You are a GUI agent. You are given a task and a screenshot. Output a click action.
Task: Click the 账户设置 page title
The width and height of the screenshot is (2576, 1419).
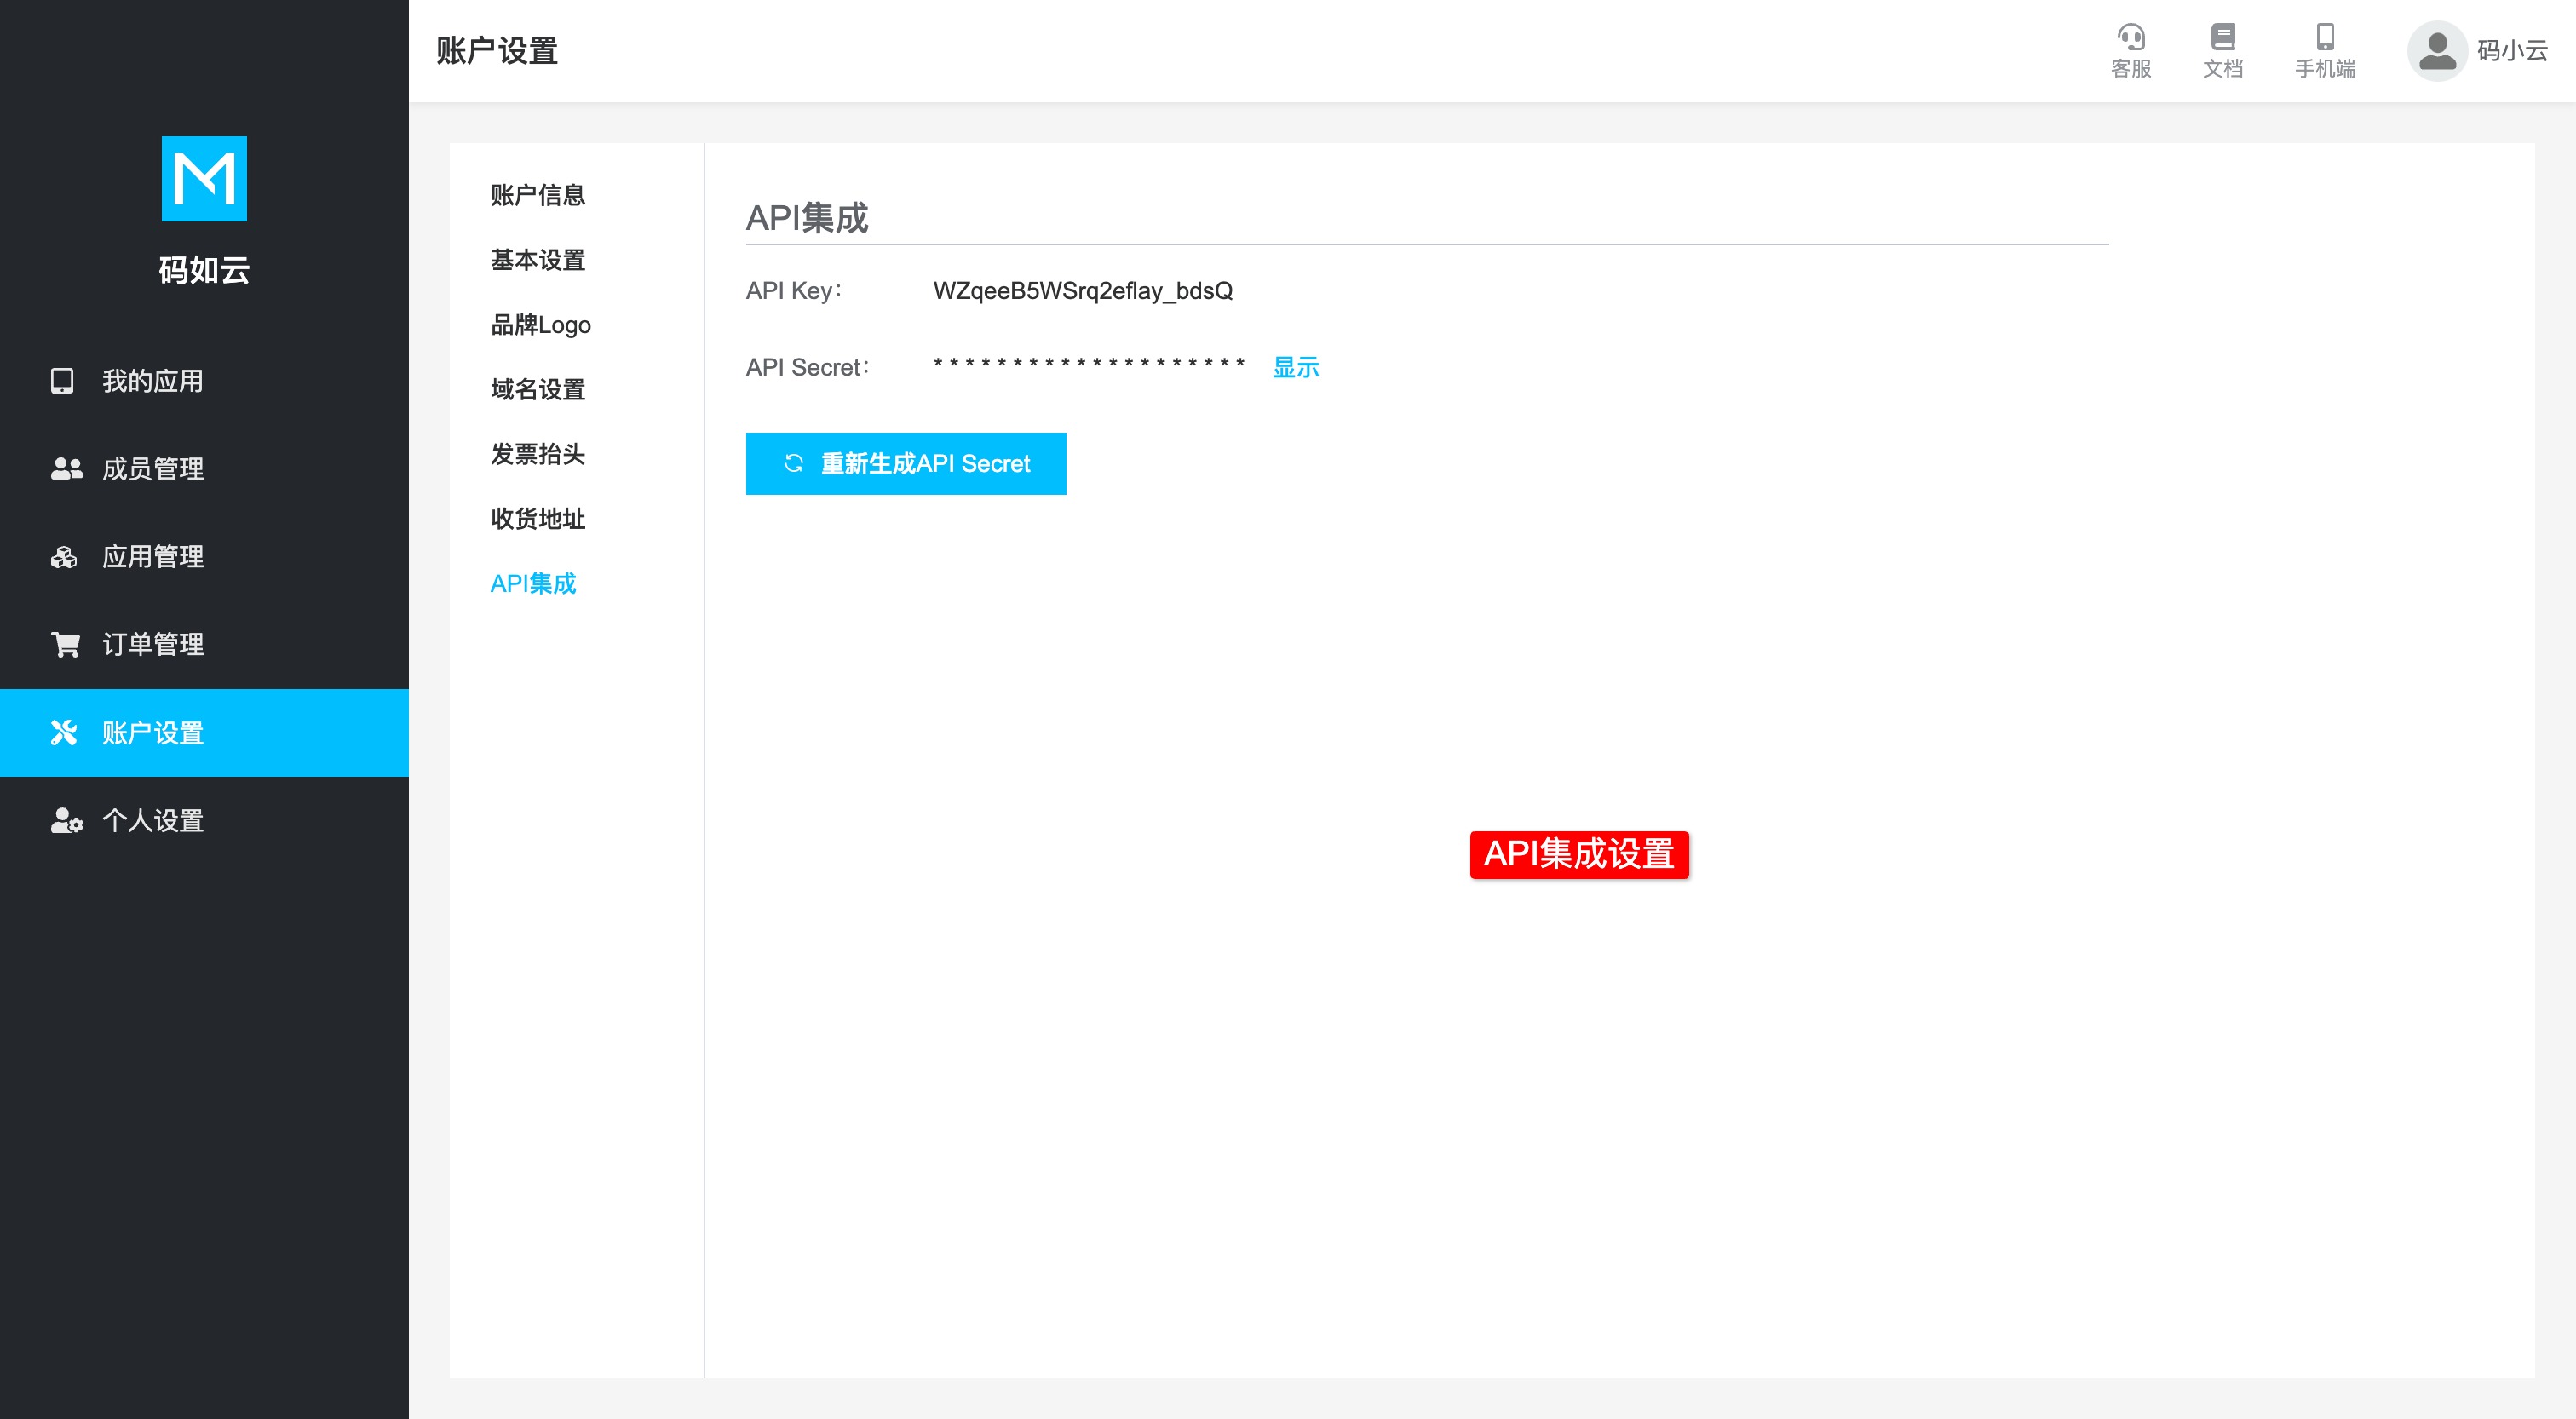[x=497, y=51]
